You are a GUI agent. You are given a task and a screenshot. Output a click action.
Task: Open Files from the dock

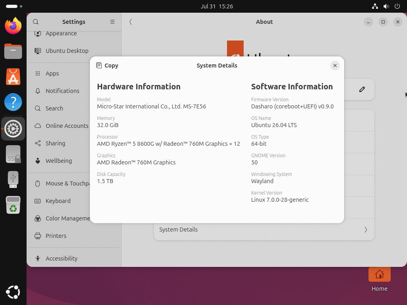pos(13,51)
